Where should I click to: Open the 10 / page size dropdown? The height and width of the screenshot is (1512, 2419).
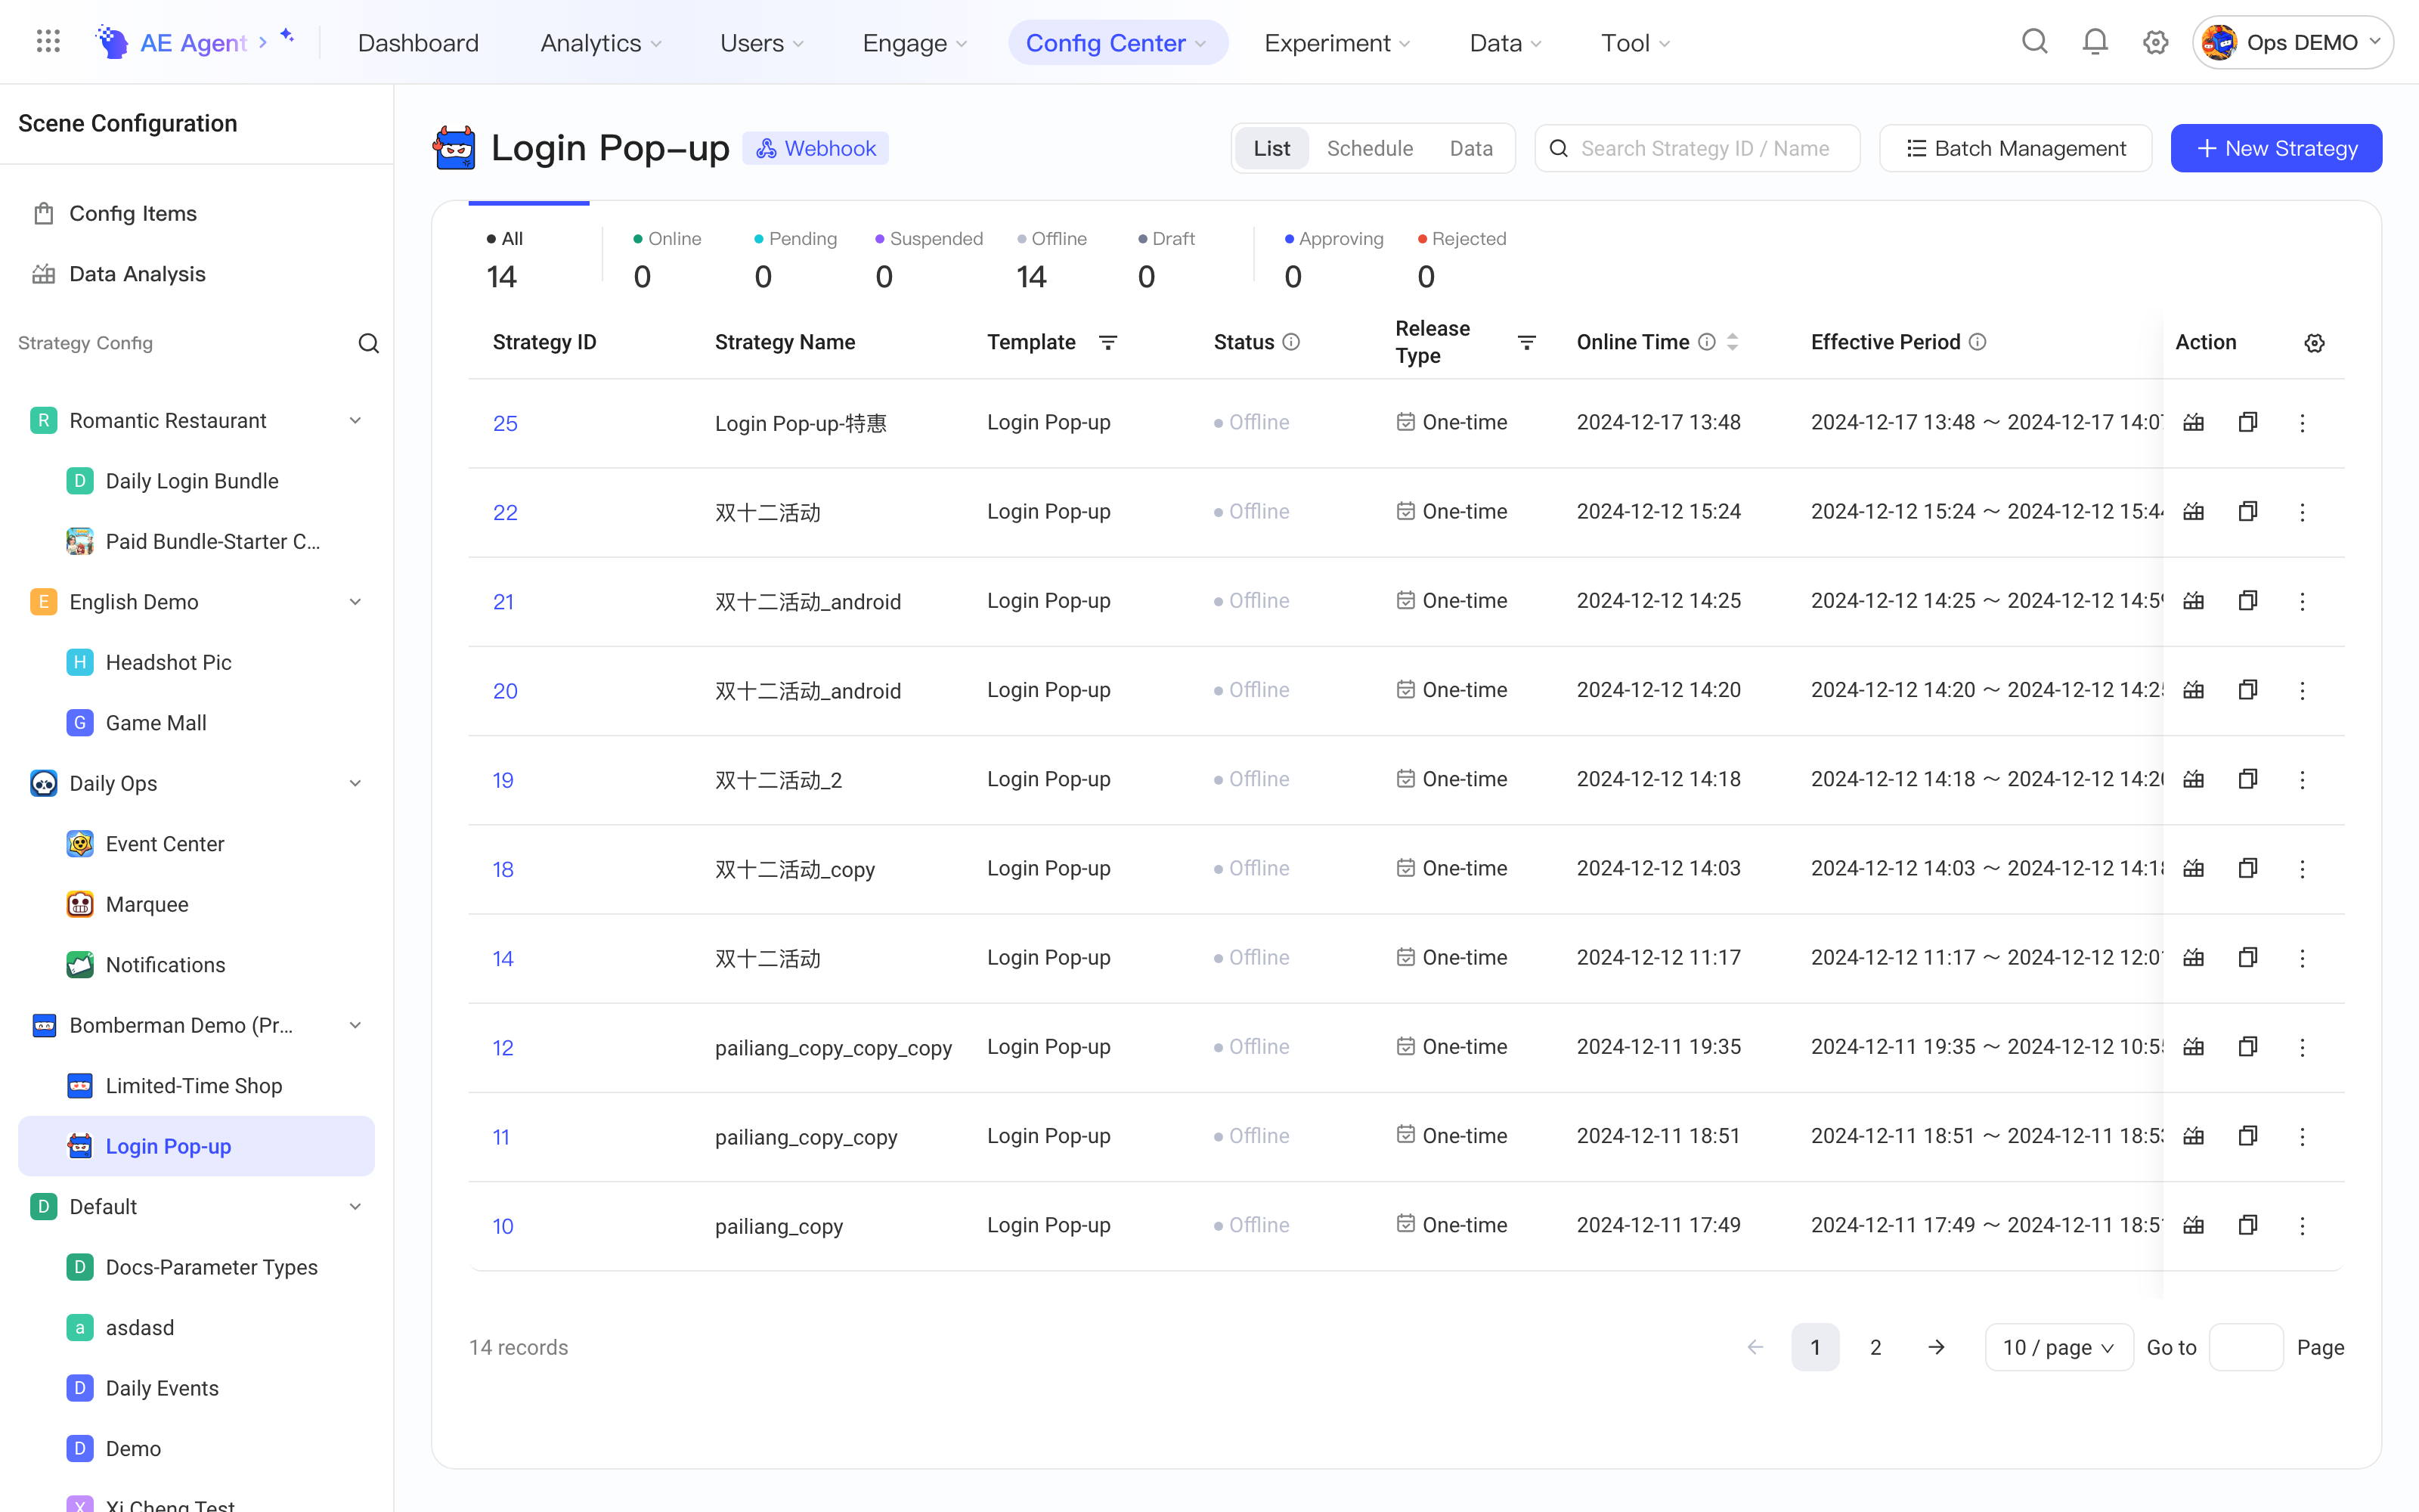point(2058,1347)
